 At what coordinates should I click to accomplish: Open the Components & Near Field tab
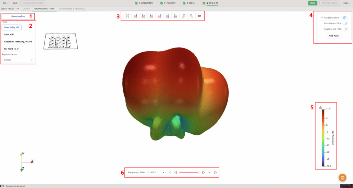coord(72,8)
